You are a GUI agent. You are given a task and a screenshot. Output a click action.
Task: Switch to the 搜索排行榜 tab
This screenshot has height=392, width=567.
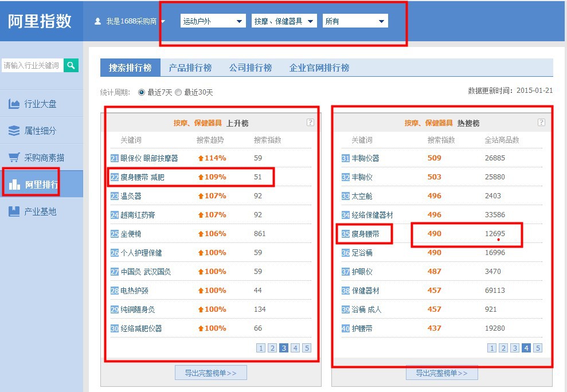[130, 68]
